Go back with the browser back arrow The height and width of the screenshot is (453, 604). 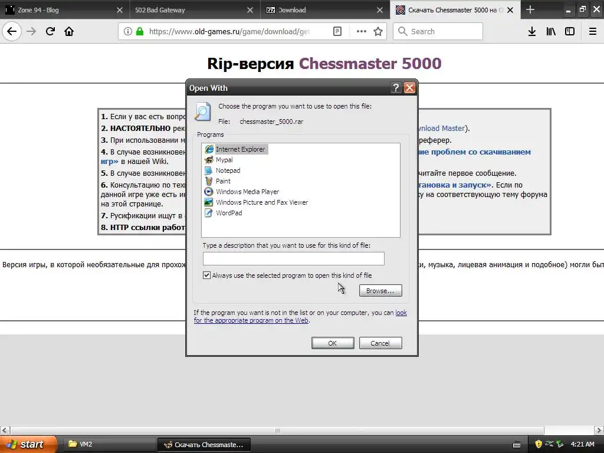(12, 31)
